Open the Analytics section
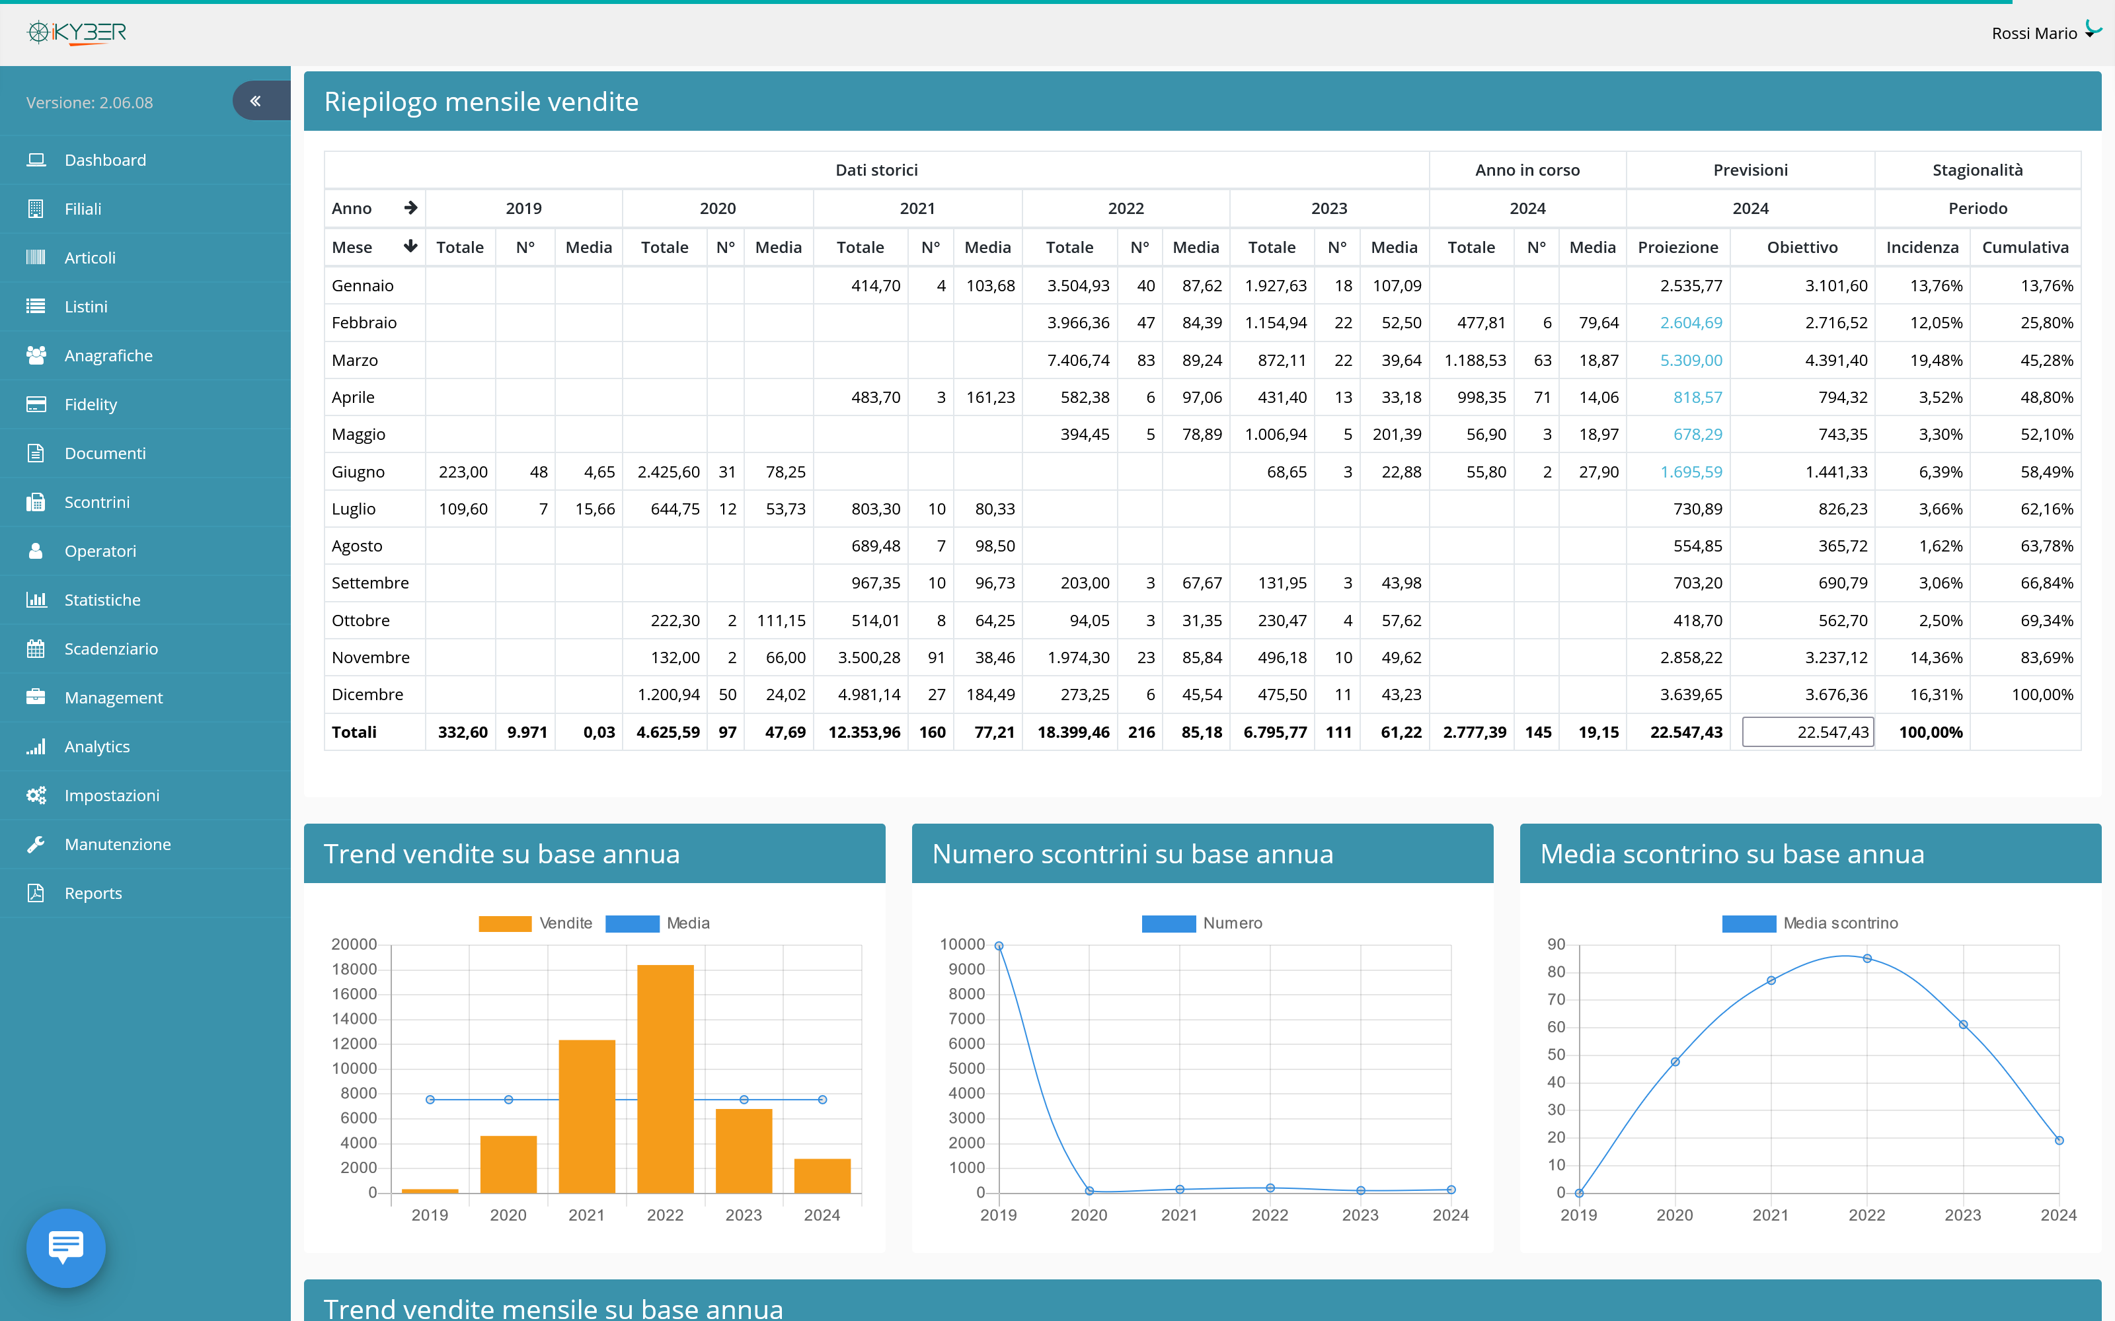The image size is (2115, 1321). [x=95, y=746]
